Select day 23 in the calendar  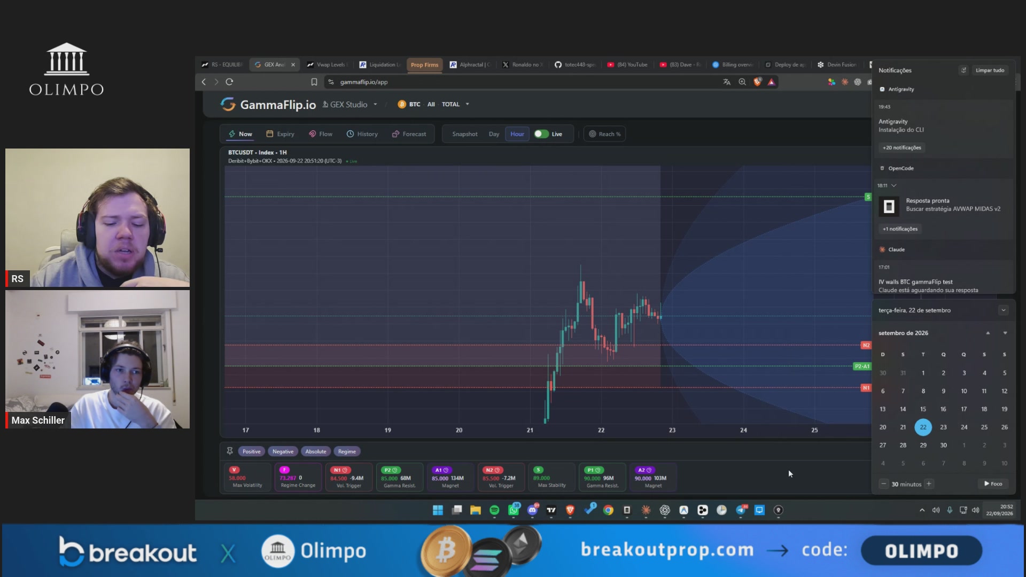pos(943,427)
